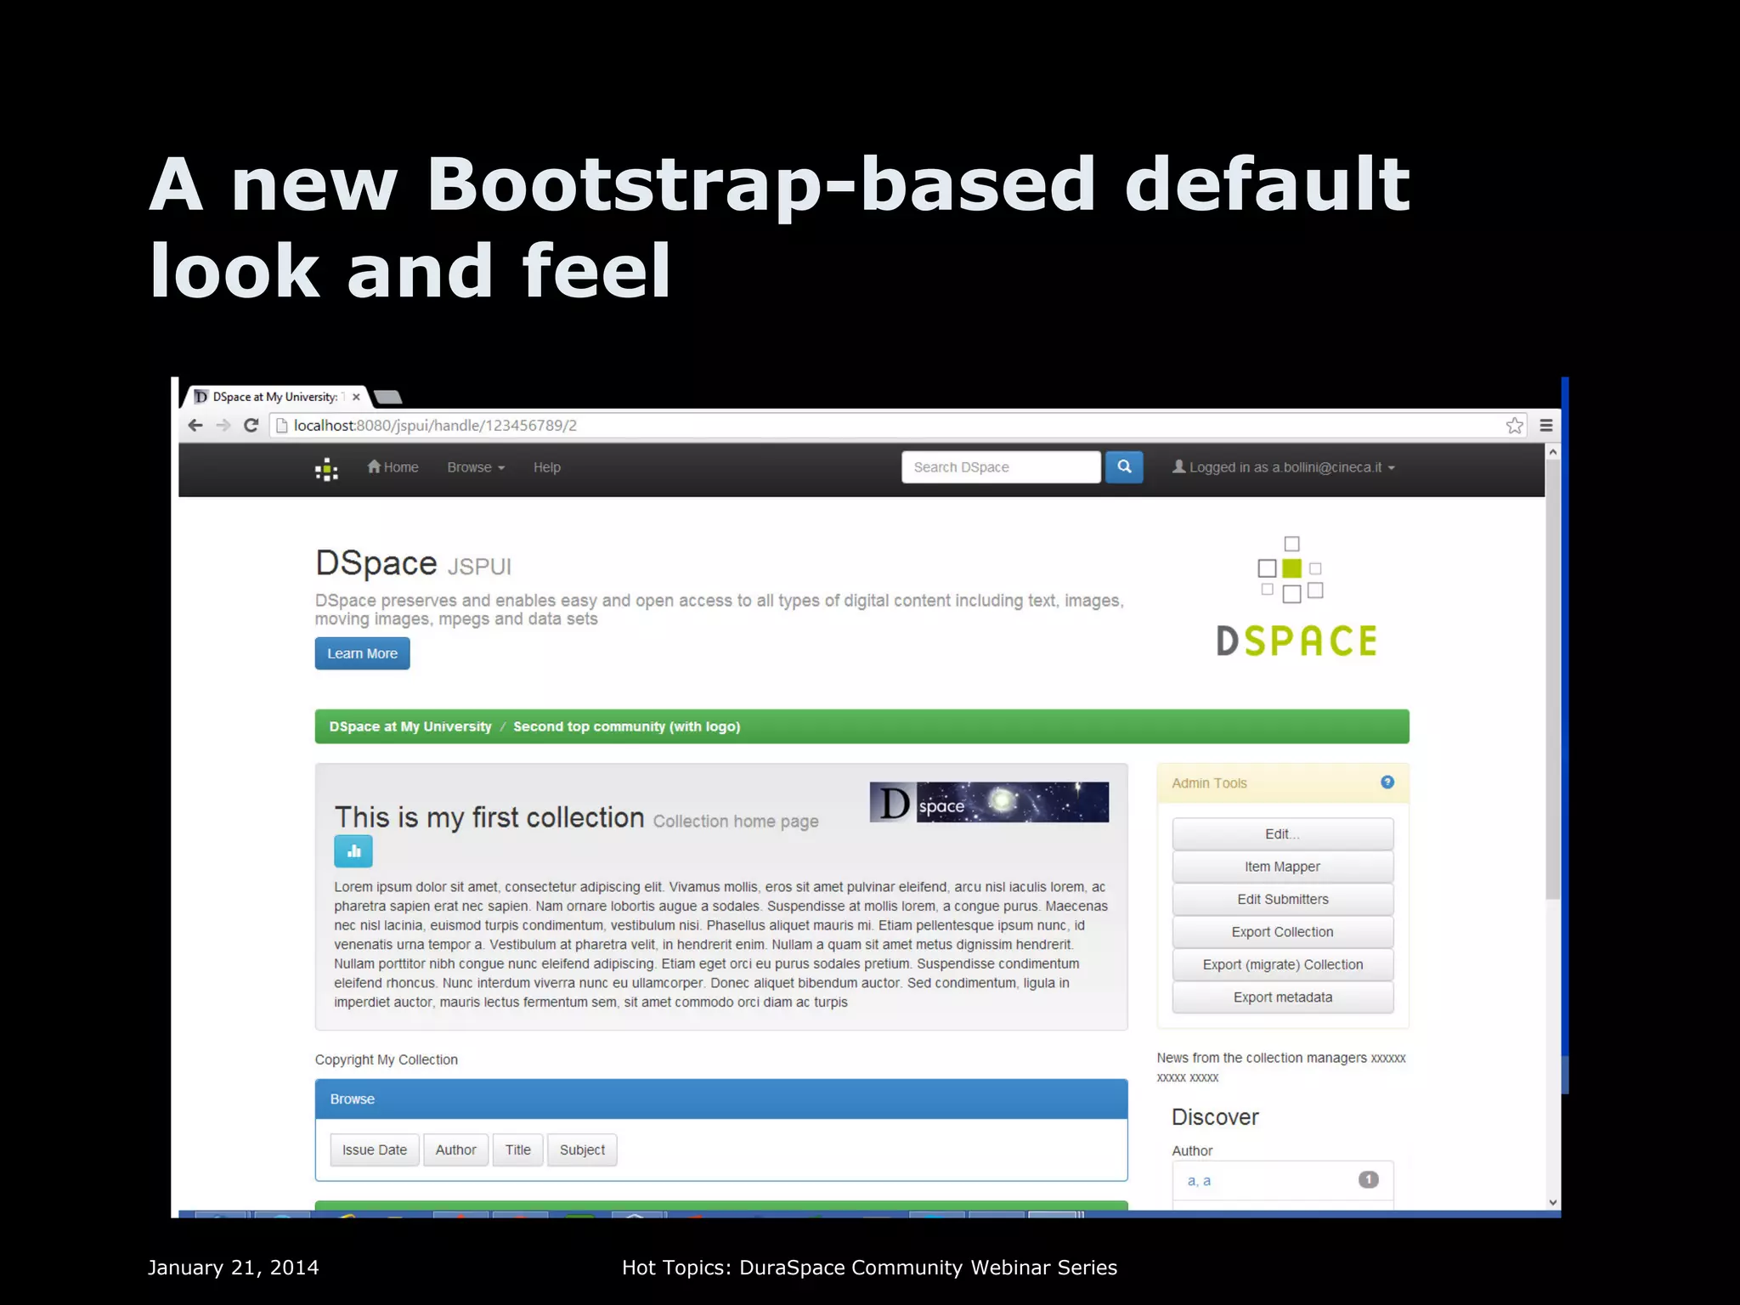This screenshot has height=1305, width=1740.
Task: Open the Item Mapper tool
Action: [1283, 867]
